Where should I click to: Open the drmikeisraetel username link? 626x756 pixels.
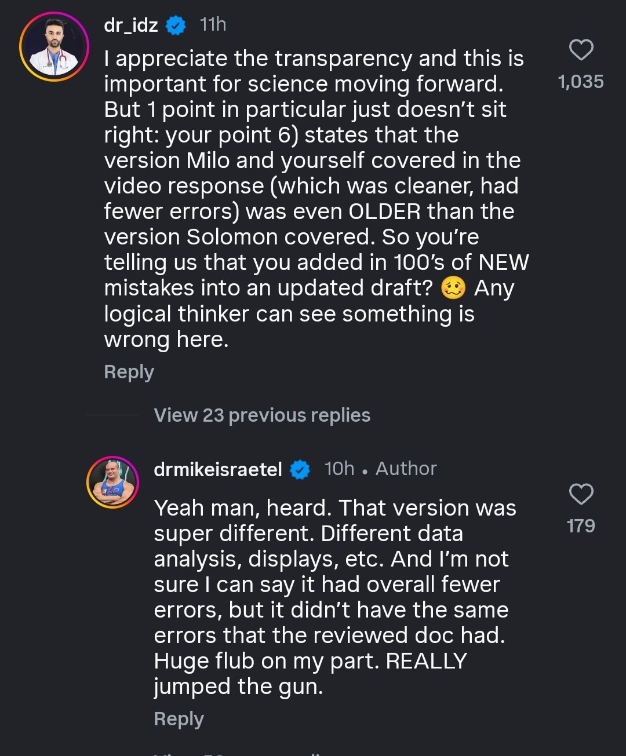[x=218, y=469]
